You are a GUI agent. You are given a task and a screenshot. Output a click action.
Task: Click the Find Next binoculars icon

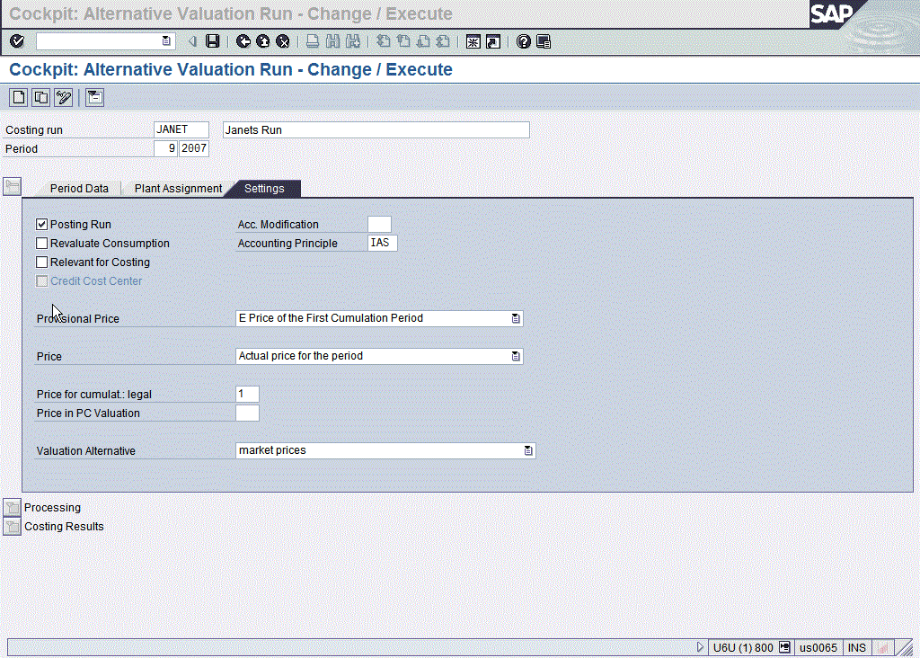pyautogui.click(x=352, y=41)
